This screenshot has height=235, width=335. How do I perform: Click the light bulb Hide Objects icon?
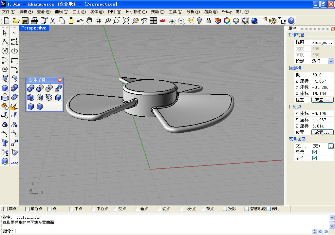(x=199, y=21)
